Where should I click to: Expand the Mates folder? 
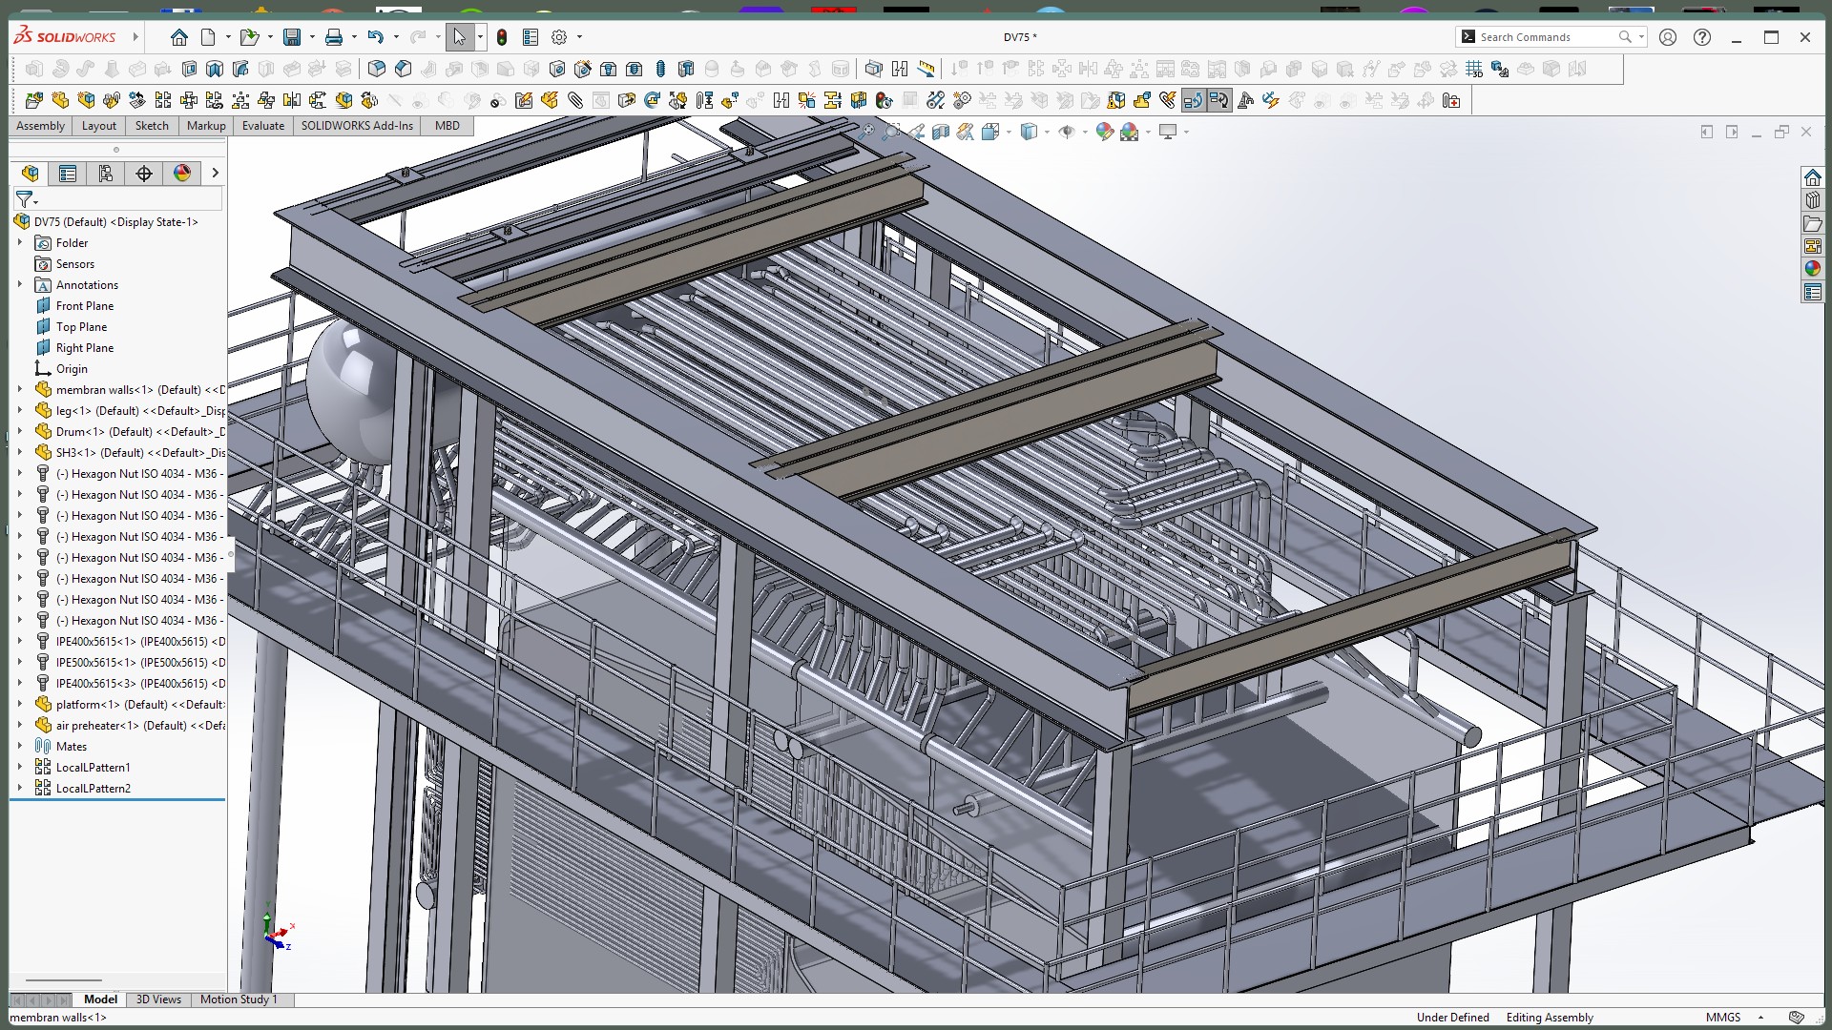20,747
